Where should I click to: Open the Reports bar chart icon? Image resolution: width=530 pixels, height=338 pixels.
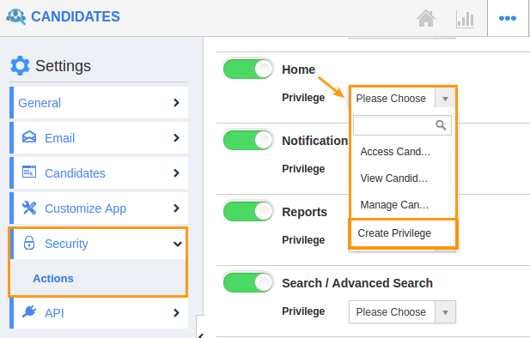(x=465, y=19)
